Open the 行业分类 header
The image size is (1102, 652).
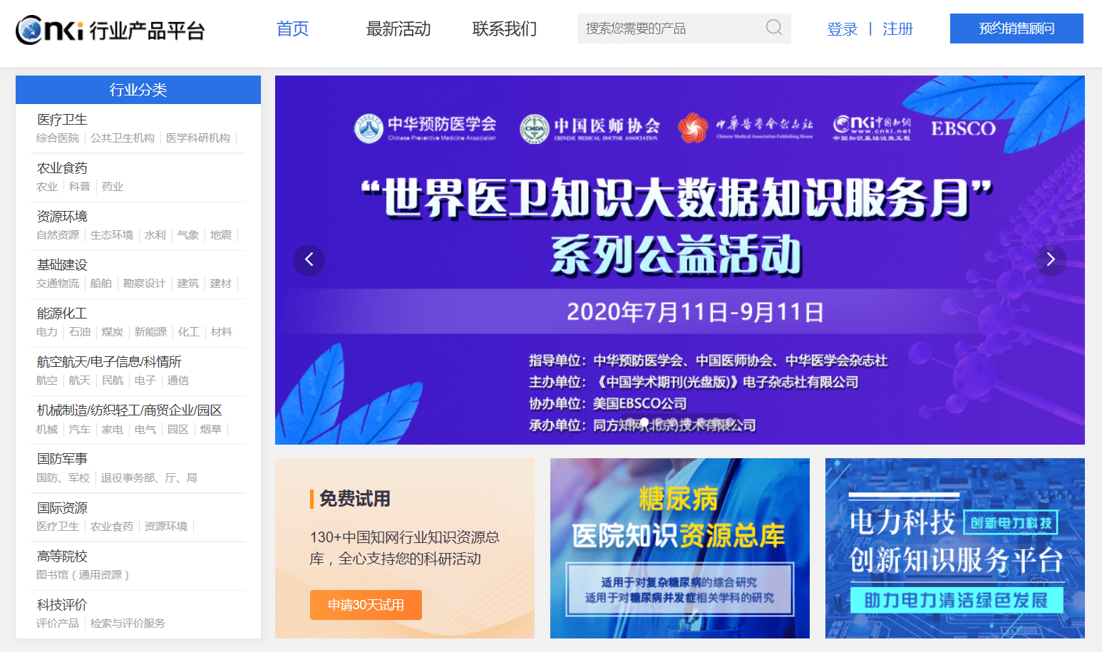(x=138, y=90)
